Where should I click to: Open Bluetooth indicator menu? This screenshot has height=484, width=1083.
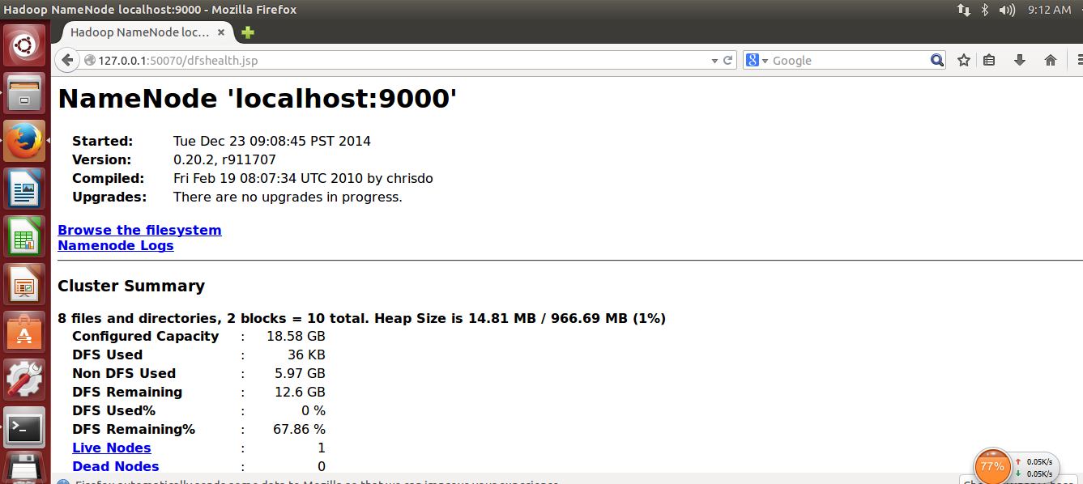pyautogui.click(x=986, y=10)
